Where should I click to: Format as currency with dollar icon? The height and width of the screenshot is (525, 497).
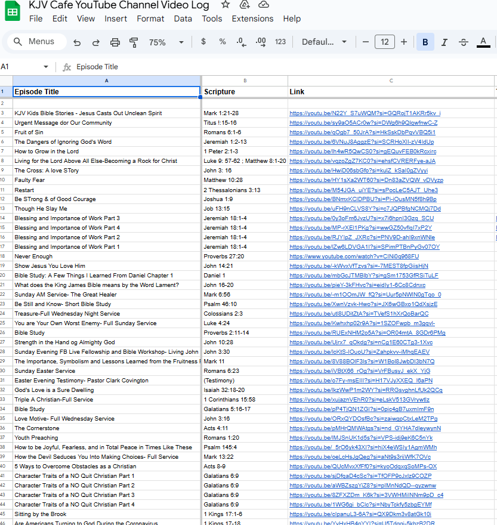click(x=203, y=42)
